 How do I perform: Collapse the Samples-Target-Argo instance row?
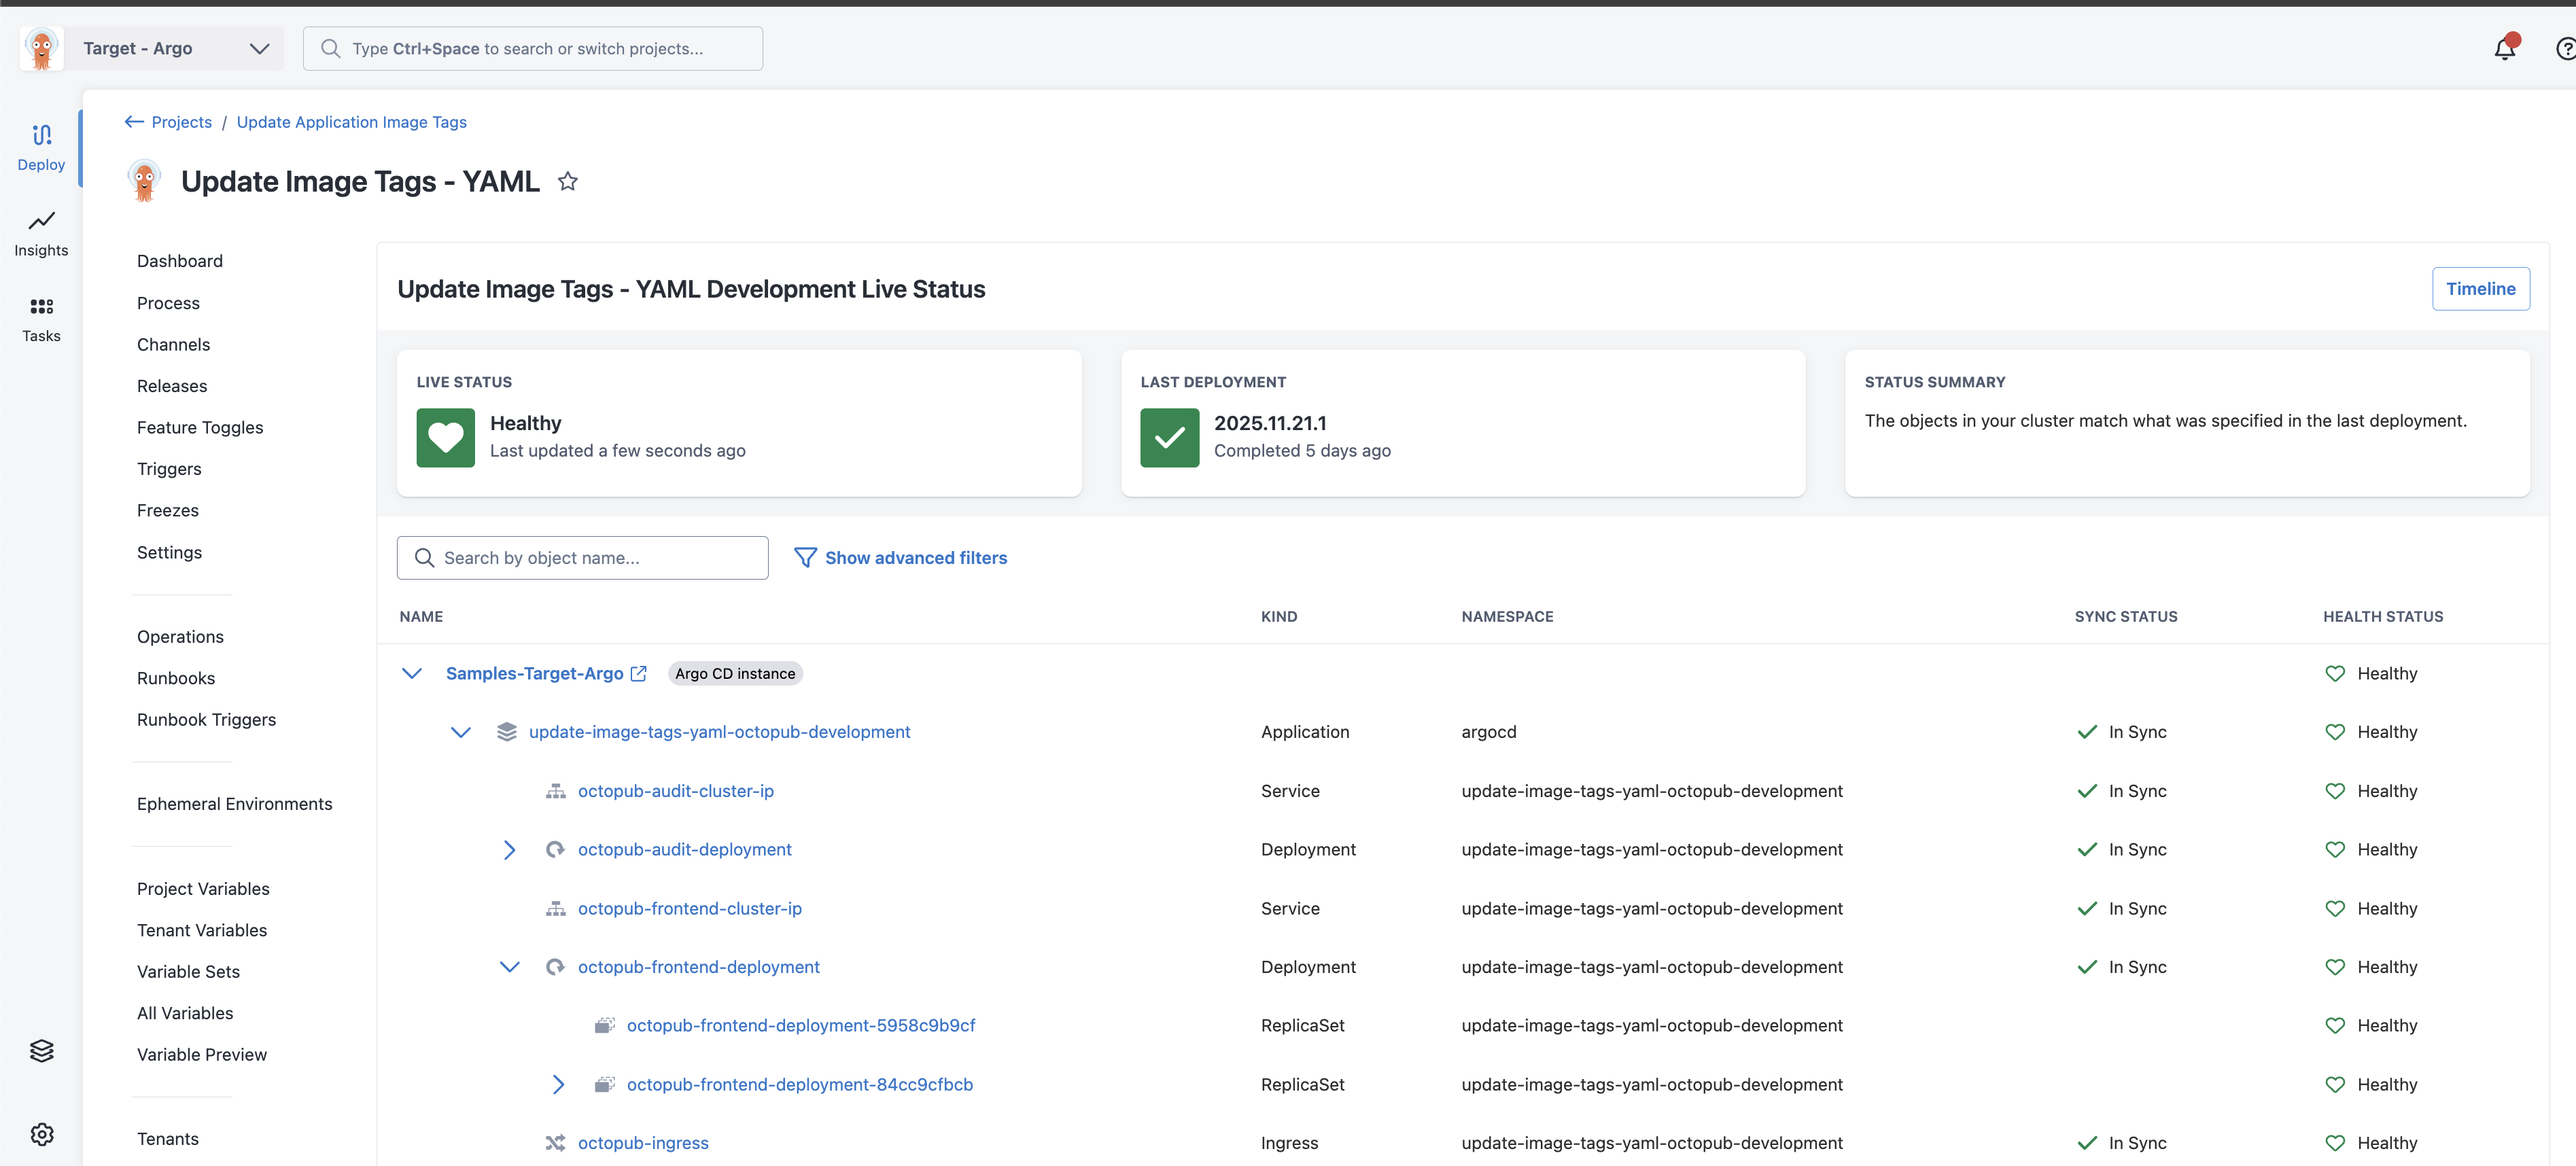pos(411,673)
